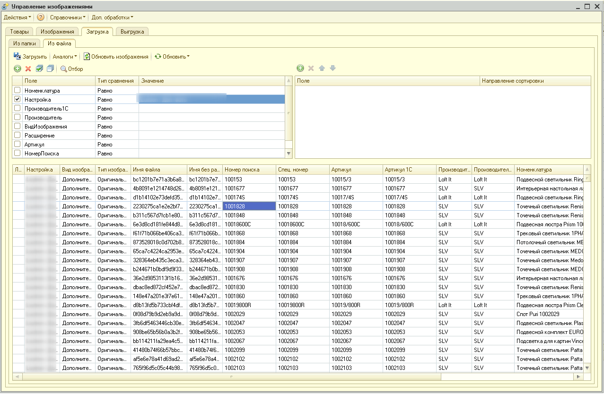Add a new filter row with green plus
This screenshot has height=394, width=604.
point(18,69)
